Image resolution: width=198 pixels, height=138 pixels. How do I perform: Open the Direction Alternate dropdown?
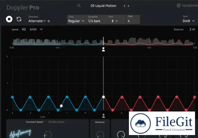37,21
